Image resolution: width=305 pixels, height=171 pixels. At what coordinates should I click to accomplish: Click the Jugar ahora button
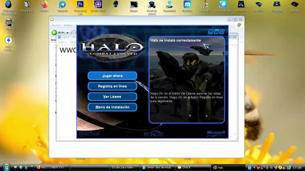[112, 76]
